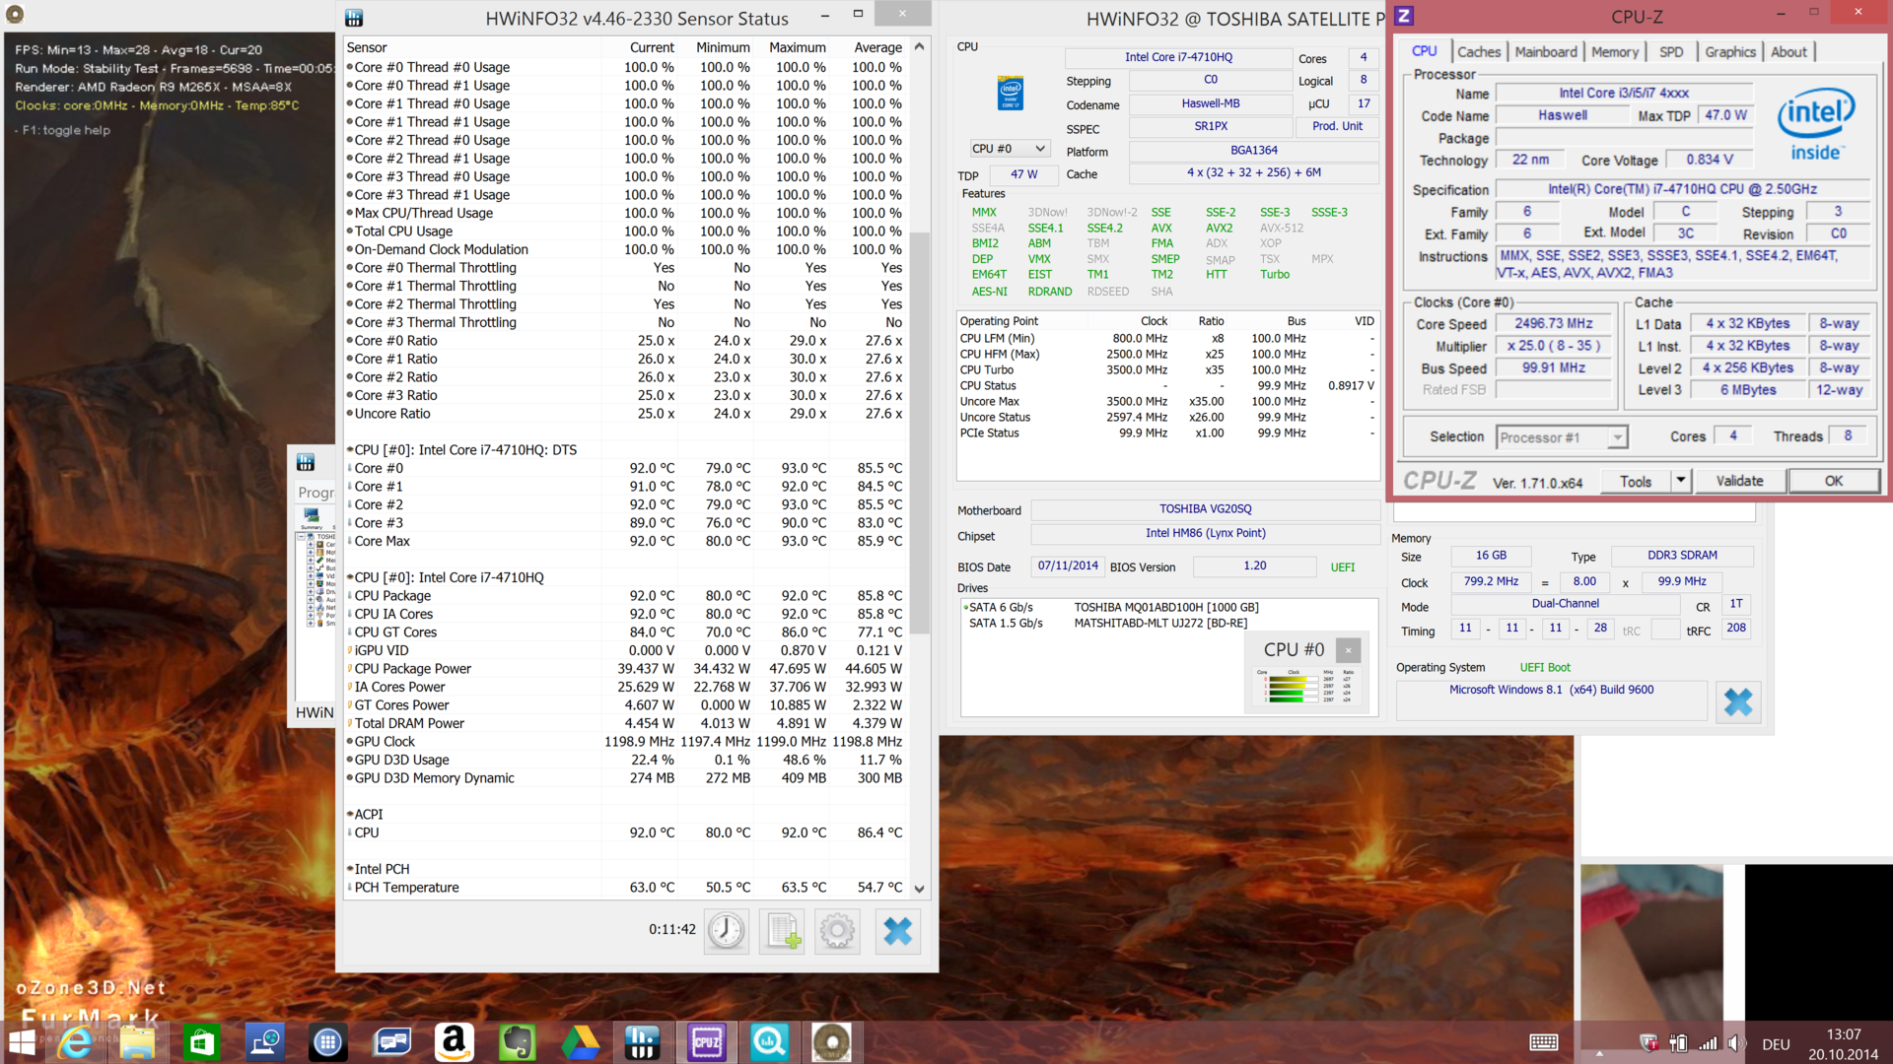The image size is (1893, 1064).
Task: Click the clock timer icon in Sensor Status
Action: click(726, 931)
